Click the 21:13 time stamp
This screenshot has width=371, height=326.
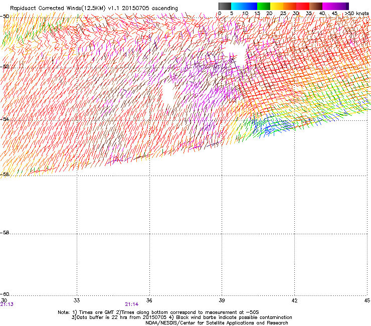tap(7, 304)
